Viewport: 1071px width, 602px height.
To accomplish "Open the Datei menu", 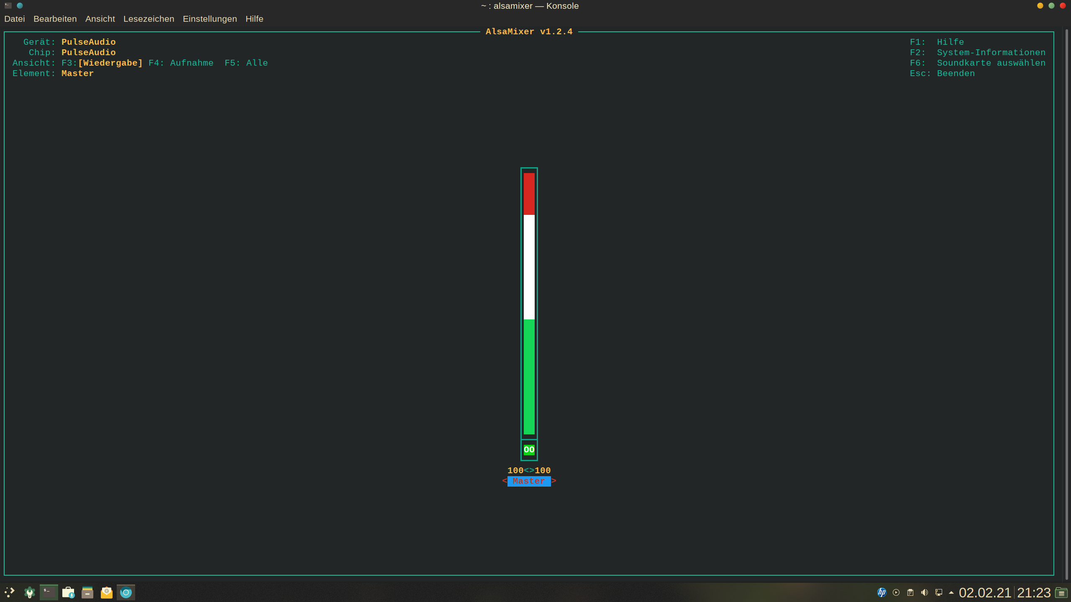I will (x=15, y=19).
